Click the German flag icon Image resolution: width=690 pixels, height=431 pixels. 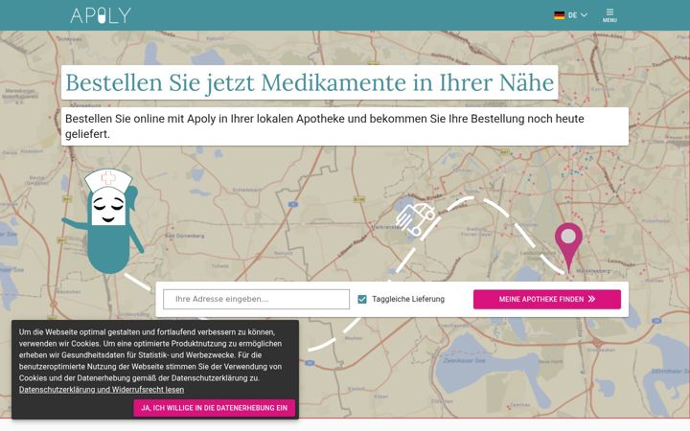[559, 15]
